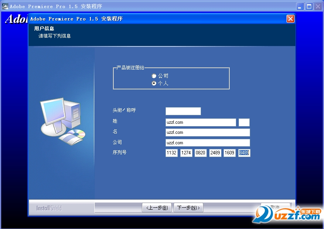This screenshot has width=324, height=229.
Task: Click the InstallShield logo text
Action: coord(49,208)
